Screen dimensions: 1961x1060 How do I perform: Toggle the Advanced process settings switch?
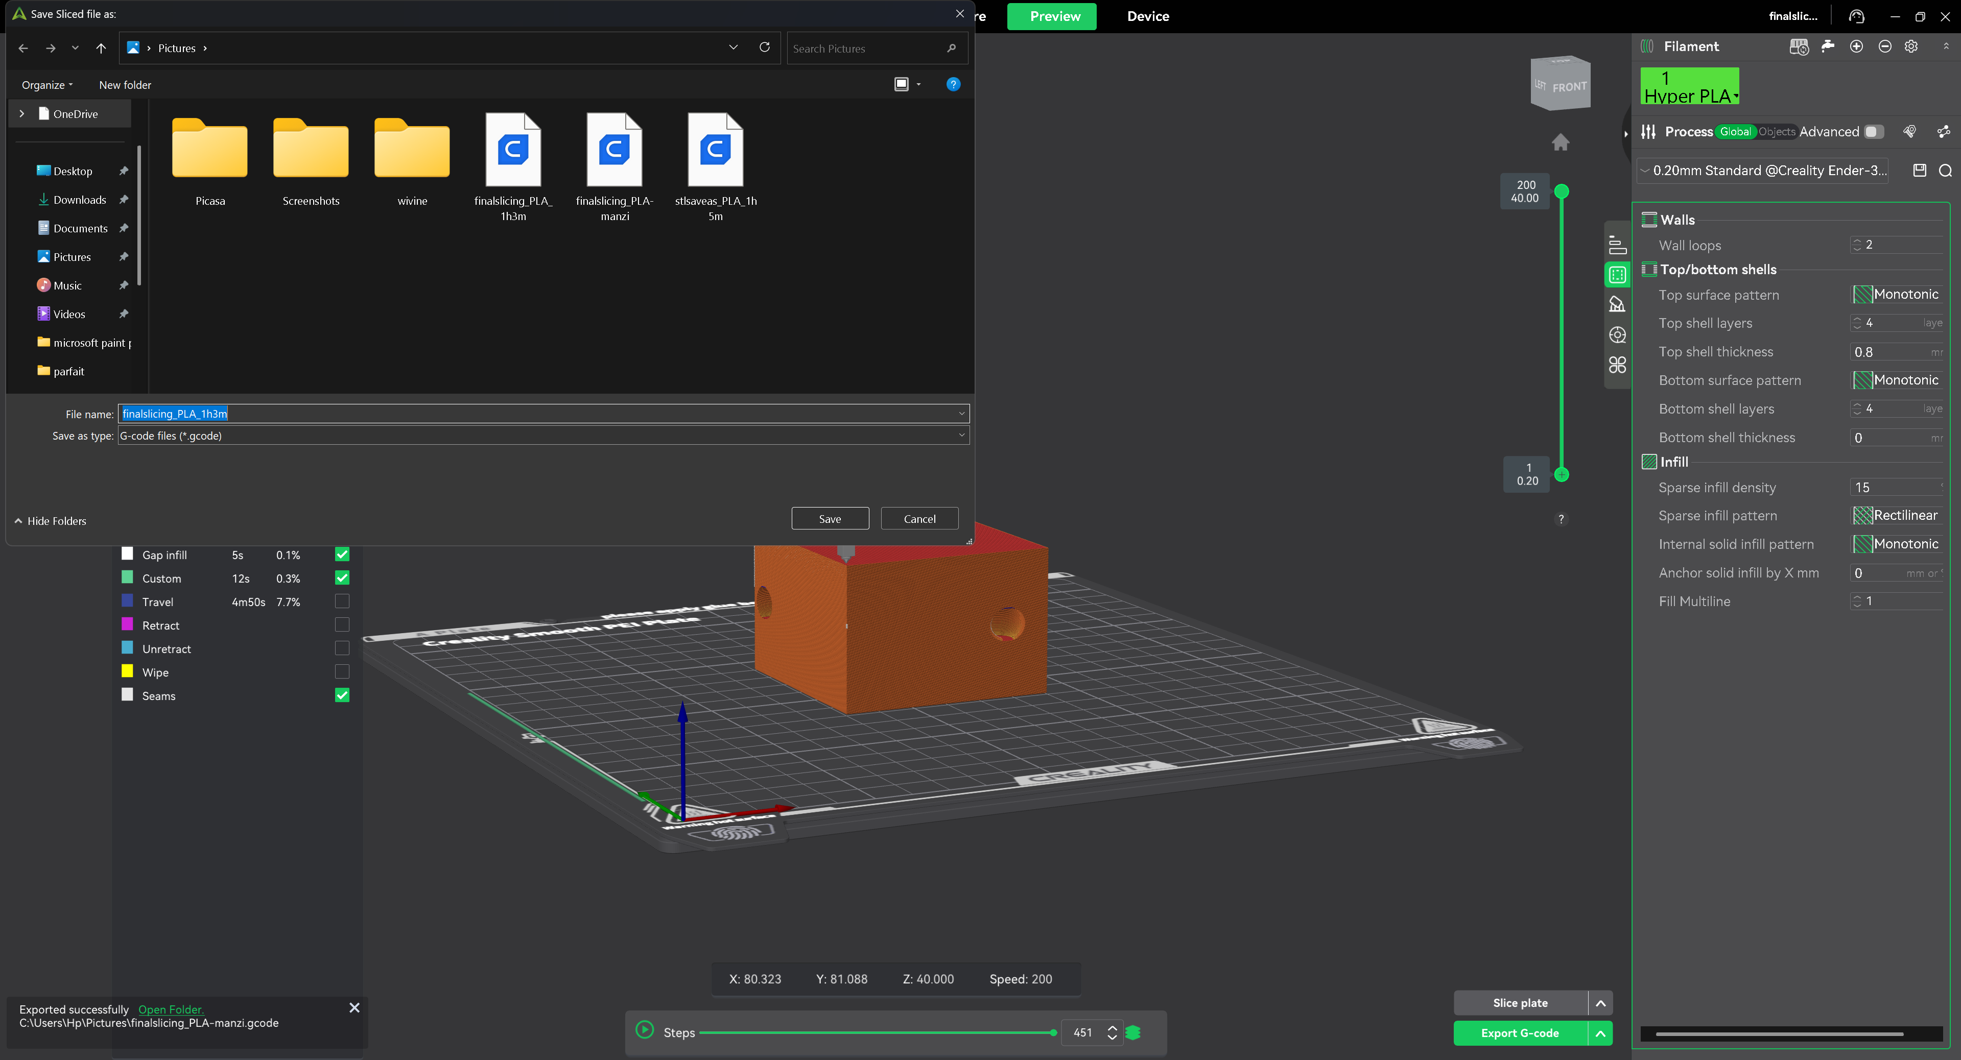point(1874,132)
